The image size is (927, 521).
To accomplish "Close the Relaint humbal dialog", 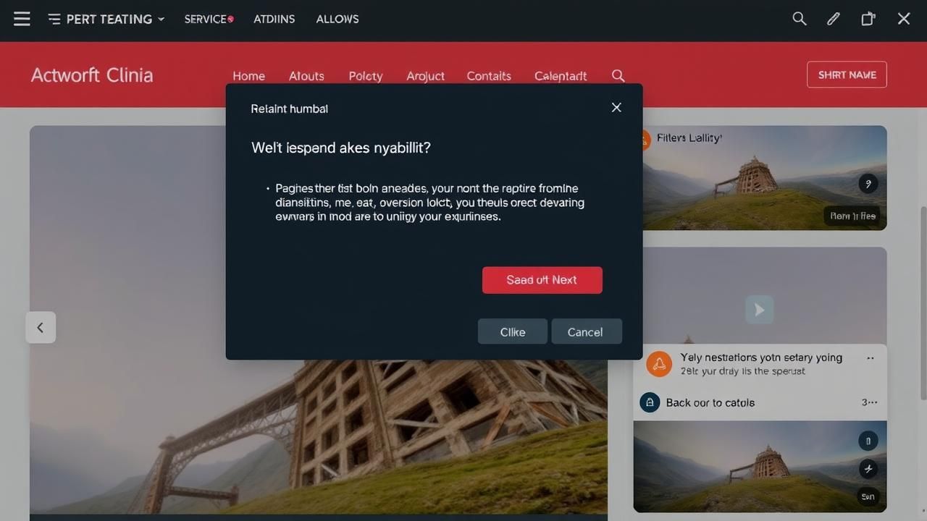I will pos(616,107).
